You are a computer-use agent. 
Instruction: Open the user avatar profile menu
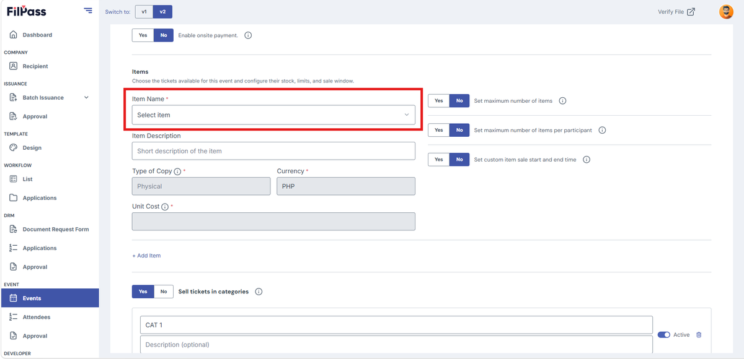[x=726, y=12]
